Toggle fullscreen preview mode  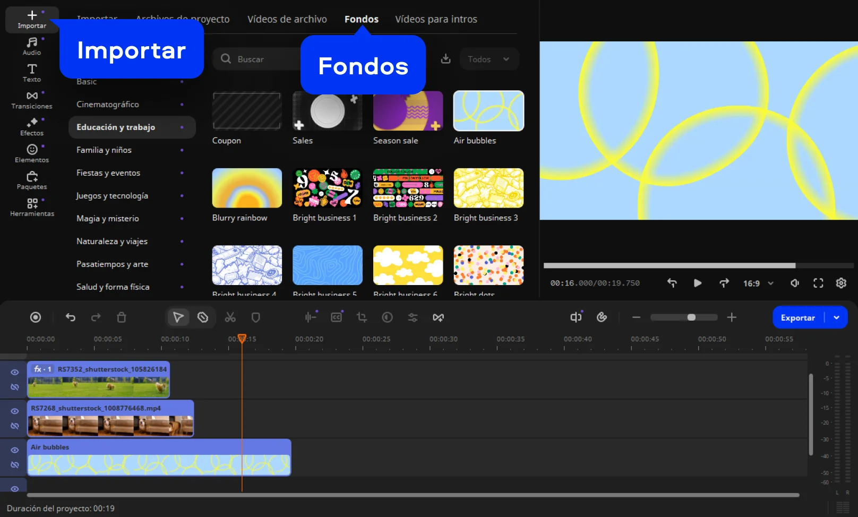click(x=818, y=283)
